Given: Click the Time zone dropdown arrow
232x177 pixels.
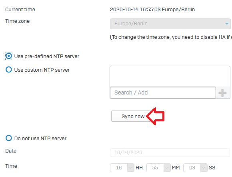Looking at the screenshot, I should click(227, 24).
